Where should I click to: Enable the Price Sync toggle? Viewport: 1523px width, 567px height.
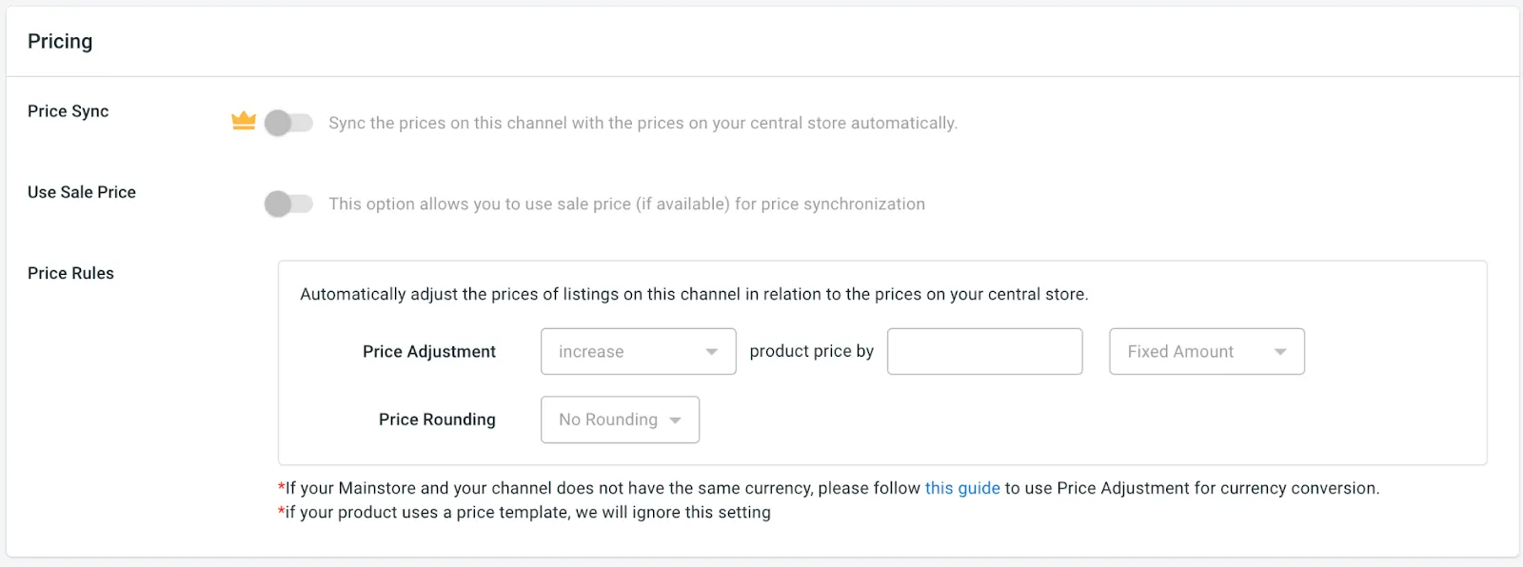point(288,123)
